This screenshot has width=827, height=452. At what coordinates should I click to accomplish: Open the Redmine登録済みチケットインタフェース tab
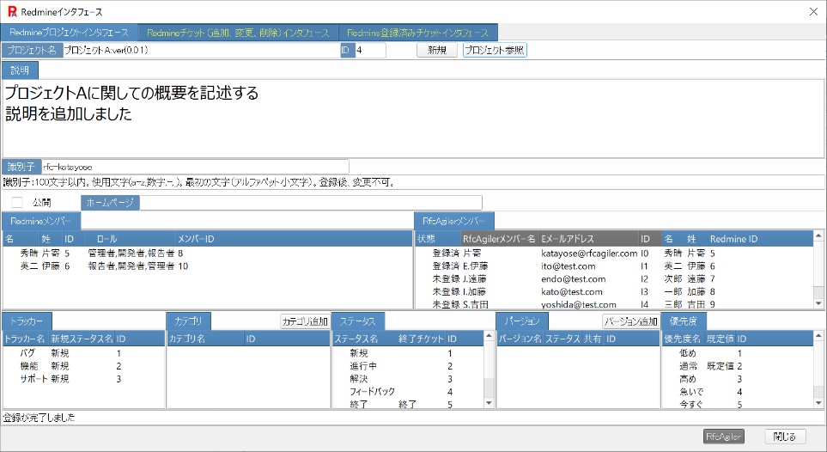coord(417,33)
